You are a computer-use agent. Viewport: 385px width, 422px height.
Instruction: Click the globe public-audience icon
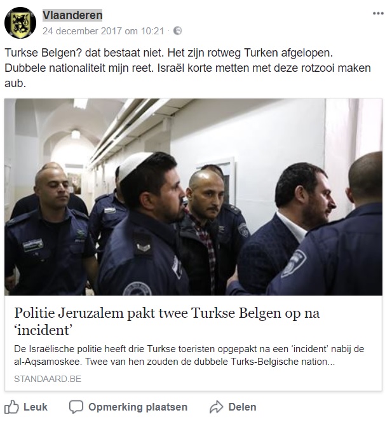pyautogui.click(x=177, y=31)
